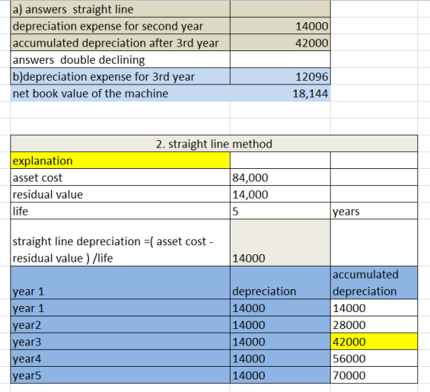Image resolution: width=430 pixels, height=392 pixels.
Task: Select year4 accumulated depreciation 56000
Action: [374, 358]
